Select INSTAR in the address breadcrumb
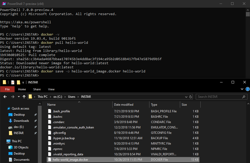 [x=86, y=97]
